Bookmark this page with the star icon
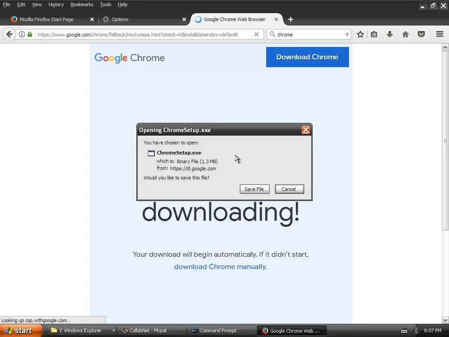This screenshot has width=449, height=337. point(360,34)
